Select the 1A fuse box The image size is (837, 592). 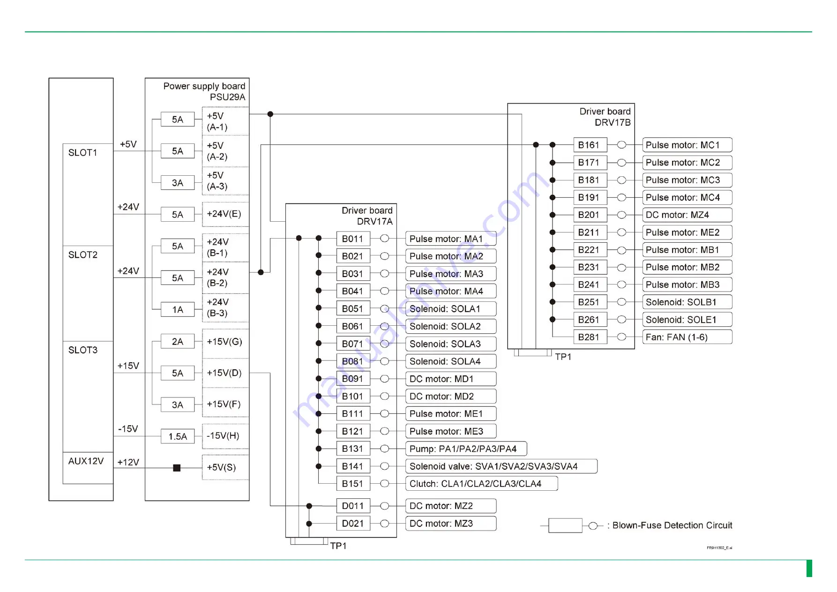[178, 309]
